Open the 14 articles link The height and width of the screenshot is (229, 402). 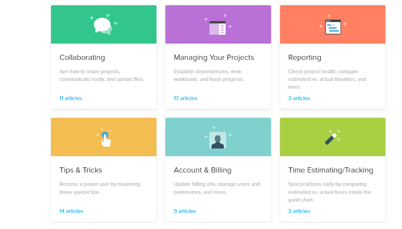pyautogui.click(x=71, y=211)
